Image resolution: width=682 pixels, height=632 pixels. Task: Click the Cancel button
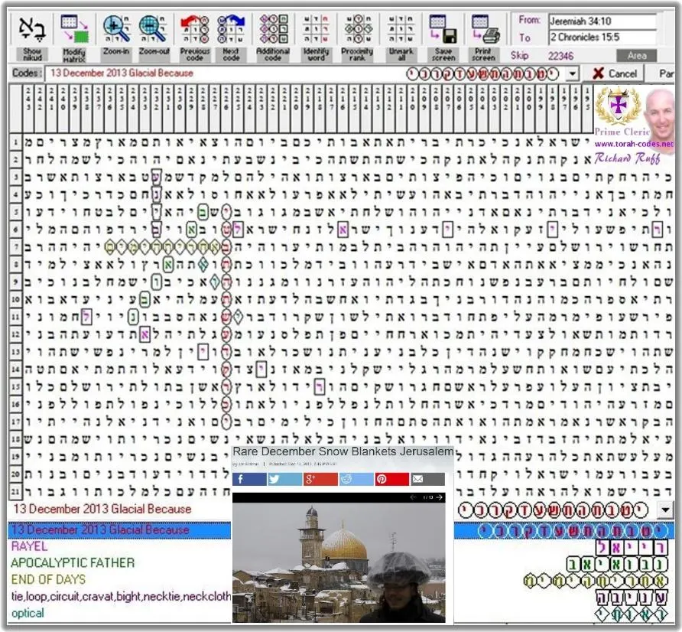click(615, 73)
